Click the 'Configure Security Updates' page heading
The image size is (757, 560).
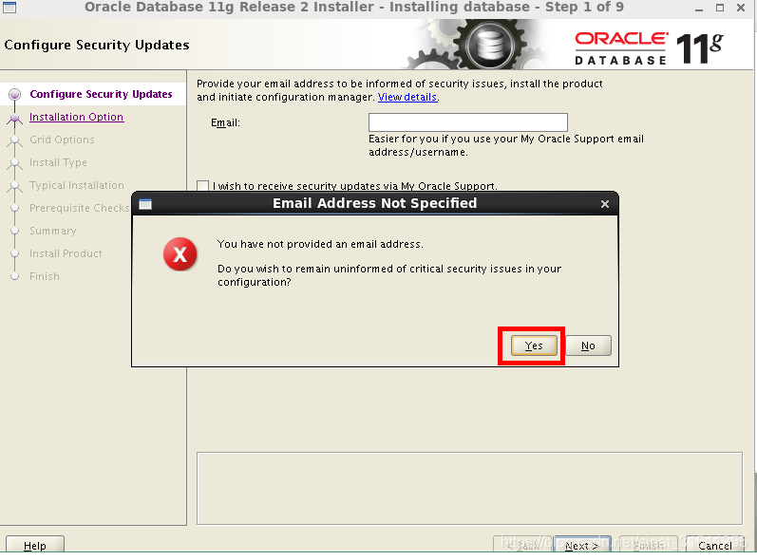(x=97, y=45)
